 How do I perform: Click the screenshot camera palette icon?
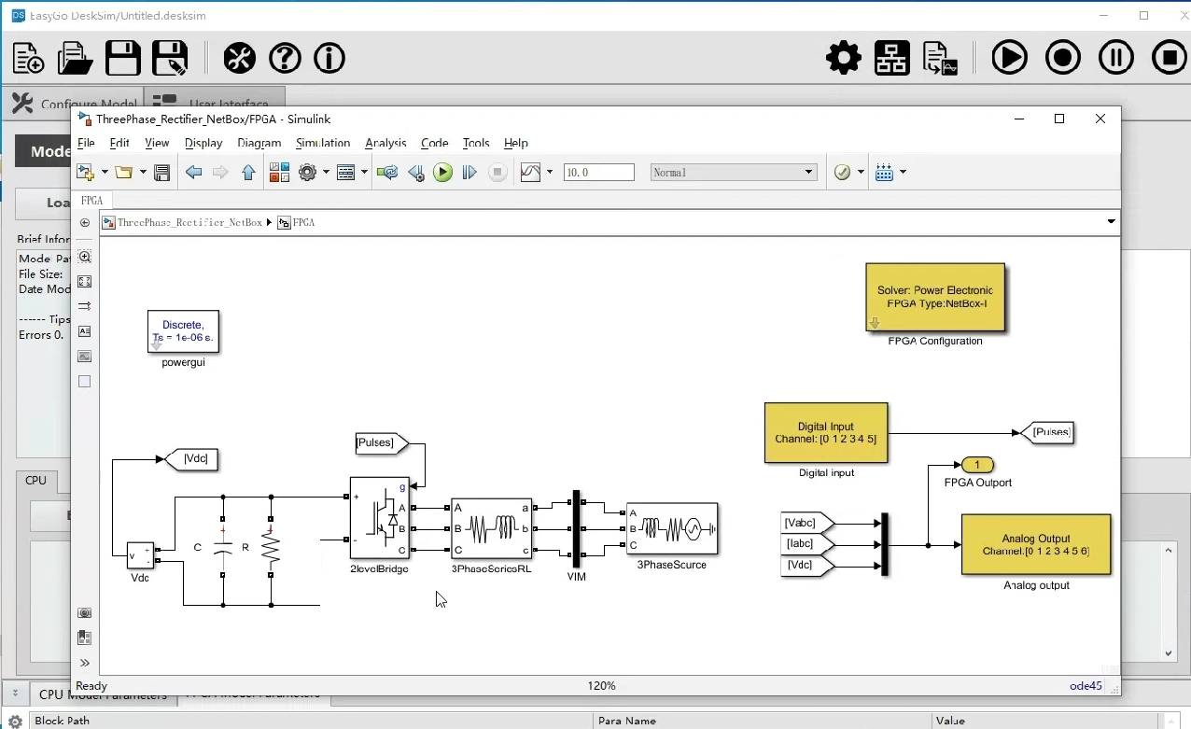[85, 613]
